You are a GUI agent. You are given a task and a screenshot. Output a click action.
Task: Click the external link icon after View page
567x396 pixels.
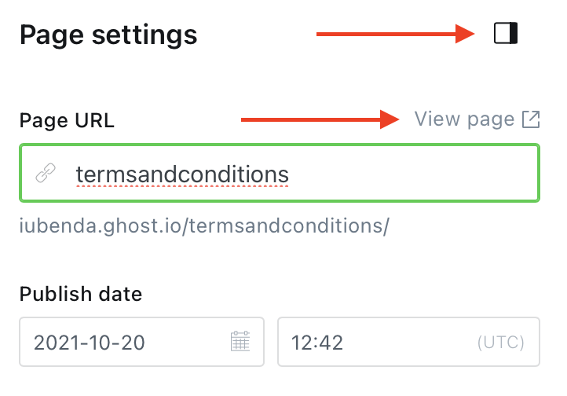pyautogui.click(x=532, y=119)
